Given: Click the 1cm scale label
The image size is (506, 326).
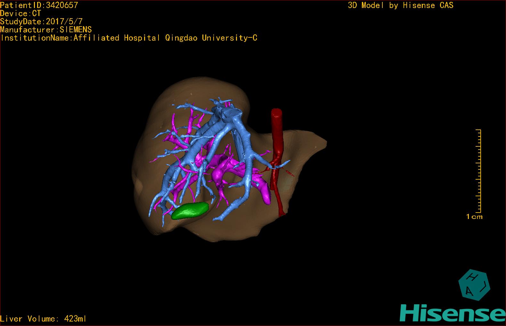Looking at the screenshot, I should point(474,217).
